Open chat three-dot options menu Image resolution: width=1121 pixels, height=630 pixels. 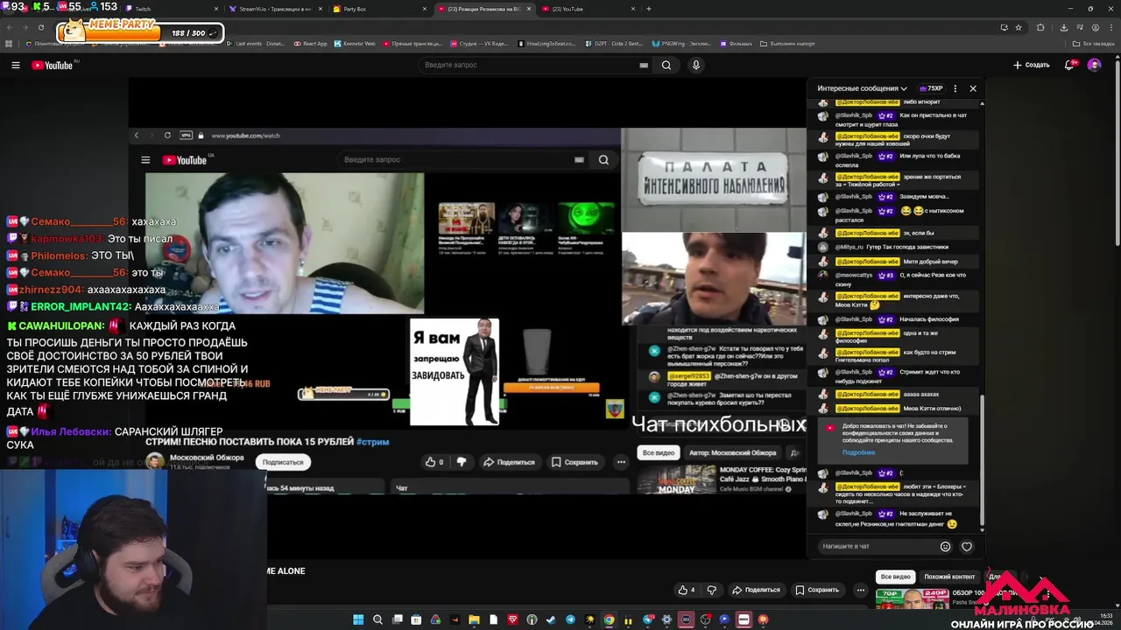[x=955, y=88]
